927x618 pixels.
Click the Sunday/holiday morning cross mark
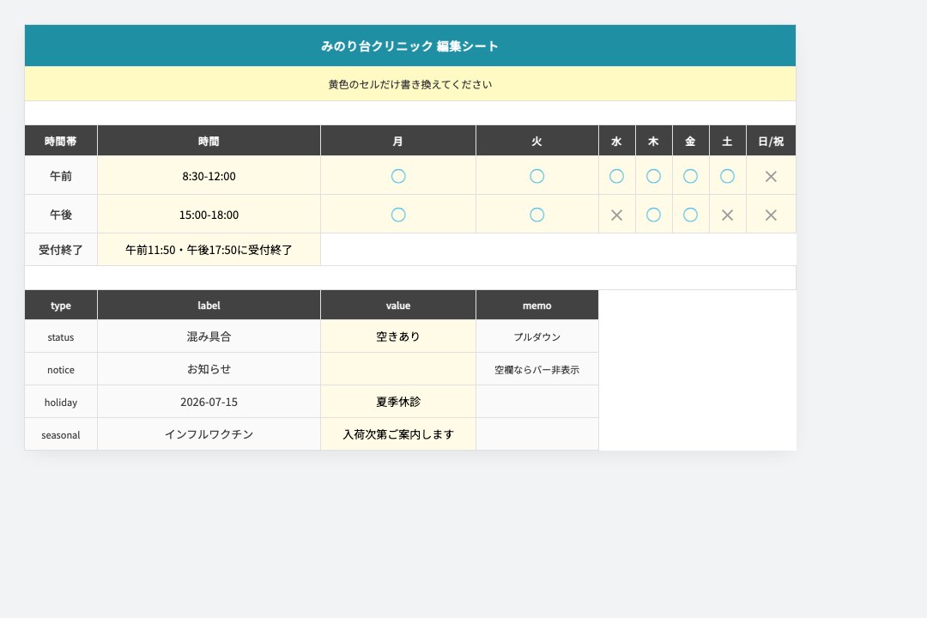[x=771, y=176]
